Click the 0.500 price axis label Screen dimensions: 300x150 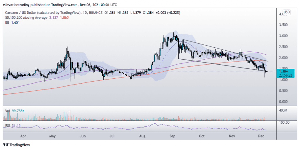[284, 91]
